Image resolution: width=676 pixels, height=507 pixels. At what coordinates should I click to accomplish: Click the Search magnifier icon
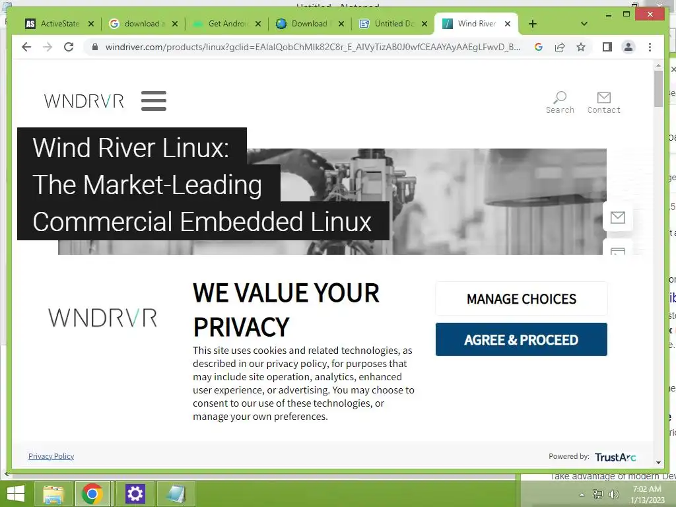pos(560,97)
